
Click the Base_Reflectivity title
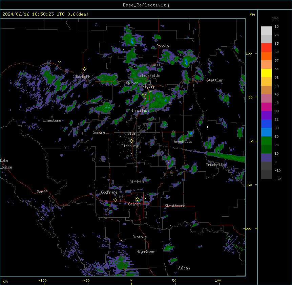146,5
